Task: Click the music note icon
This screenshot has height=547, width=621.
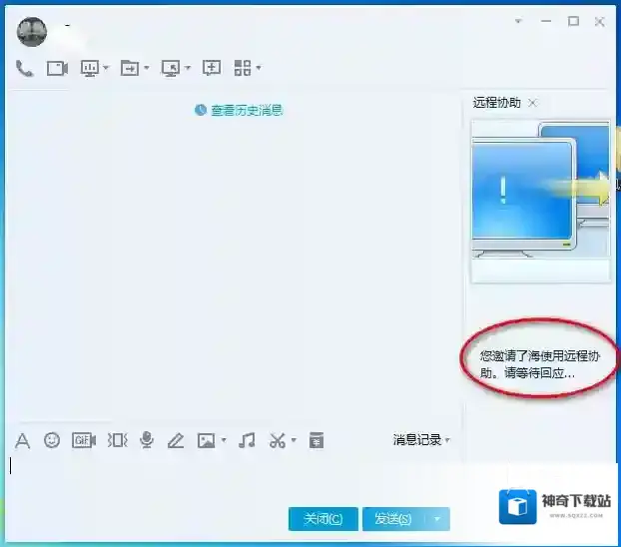Action: point(248,440)
